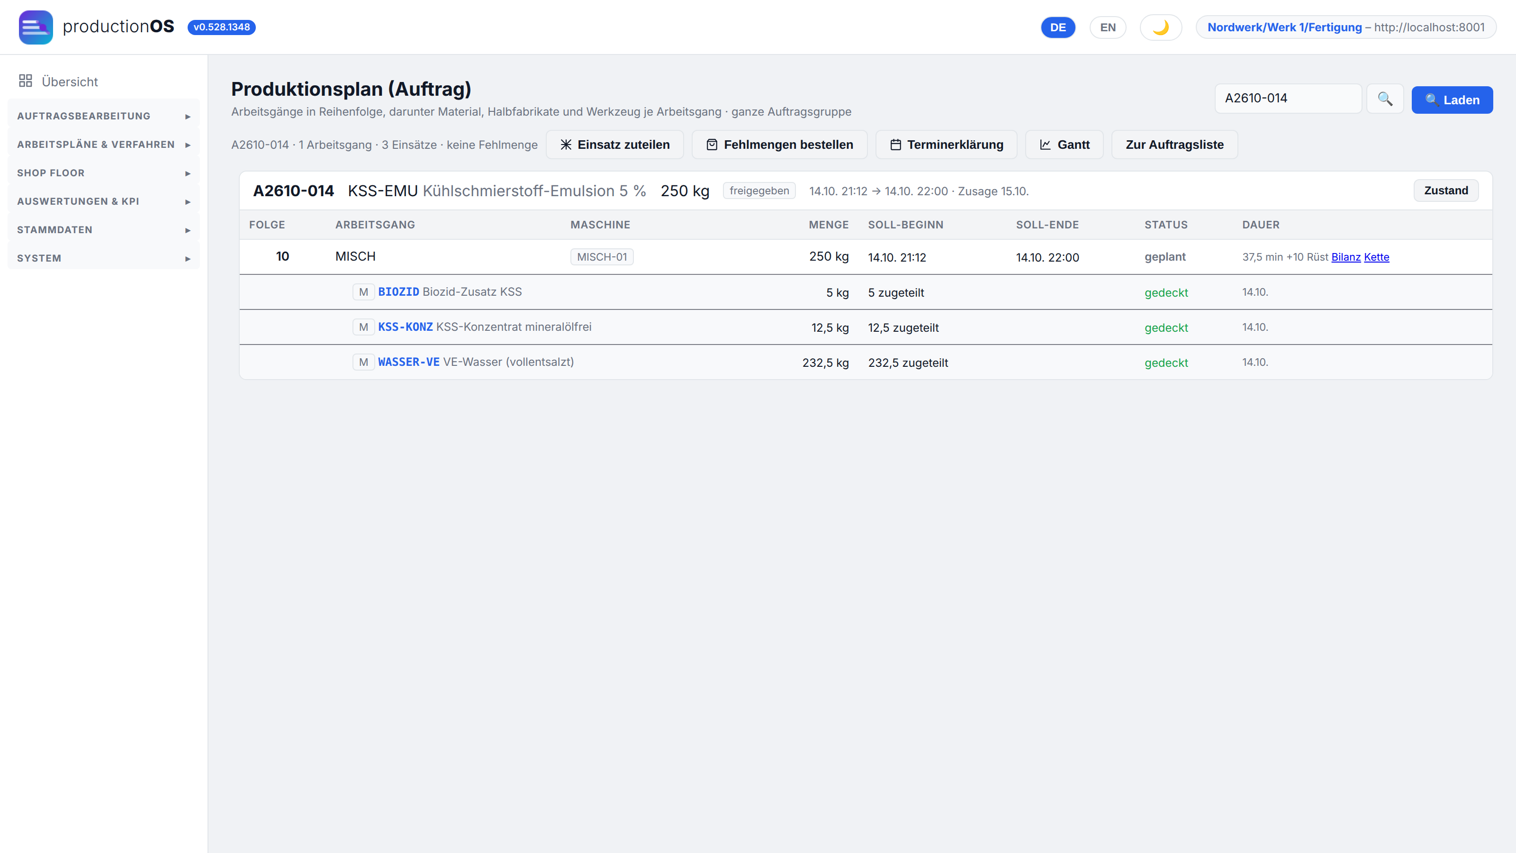The width and height of the screenshot is (1516, 853).
Task: Click the geplant status text
Action: coord(1164,257)
